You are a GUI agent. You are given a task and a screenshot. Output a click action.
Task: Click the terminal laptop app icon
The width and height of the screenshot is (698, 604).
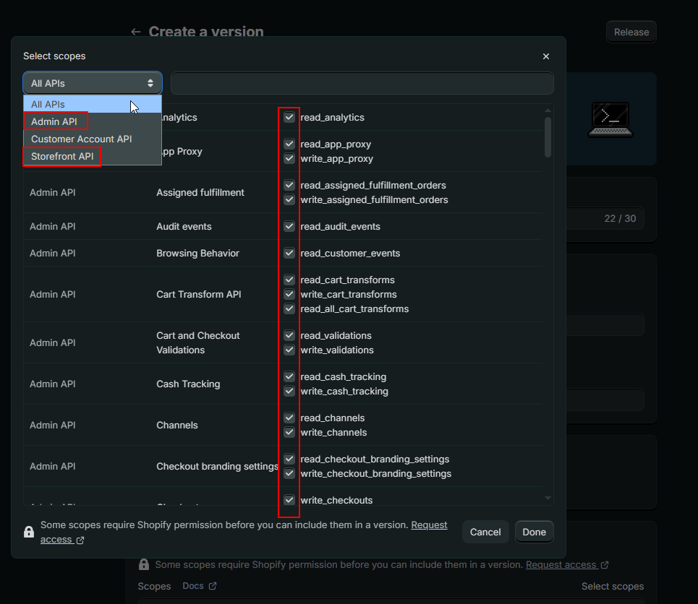coord(610,119)
